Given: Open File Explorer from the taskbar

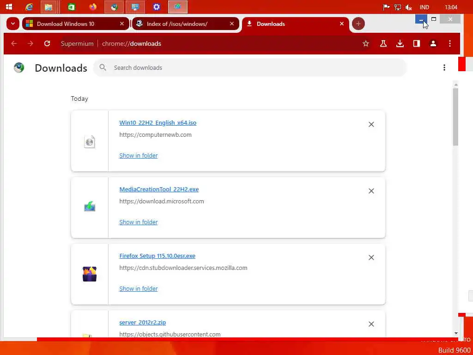Looking at the screenshot, I should (x=48, y=7).
